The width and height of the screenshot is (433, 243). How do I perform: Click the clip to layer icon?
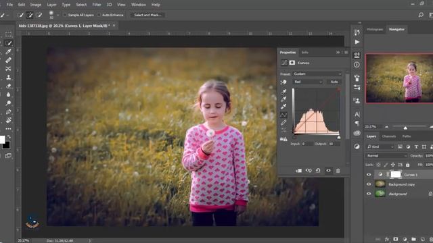click(299, 171)
